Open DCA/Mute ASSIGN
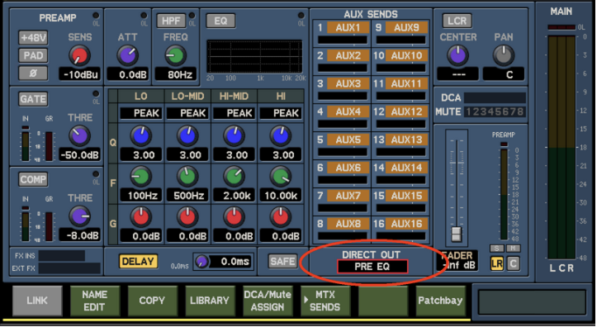 point(268,301)
